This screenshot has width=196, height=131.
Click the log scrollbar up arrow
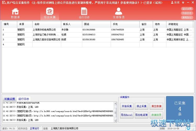click(115, 104)
